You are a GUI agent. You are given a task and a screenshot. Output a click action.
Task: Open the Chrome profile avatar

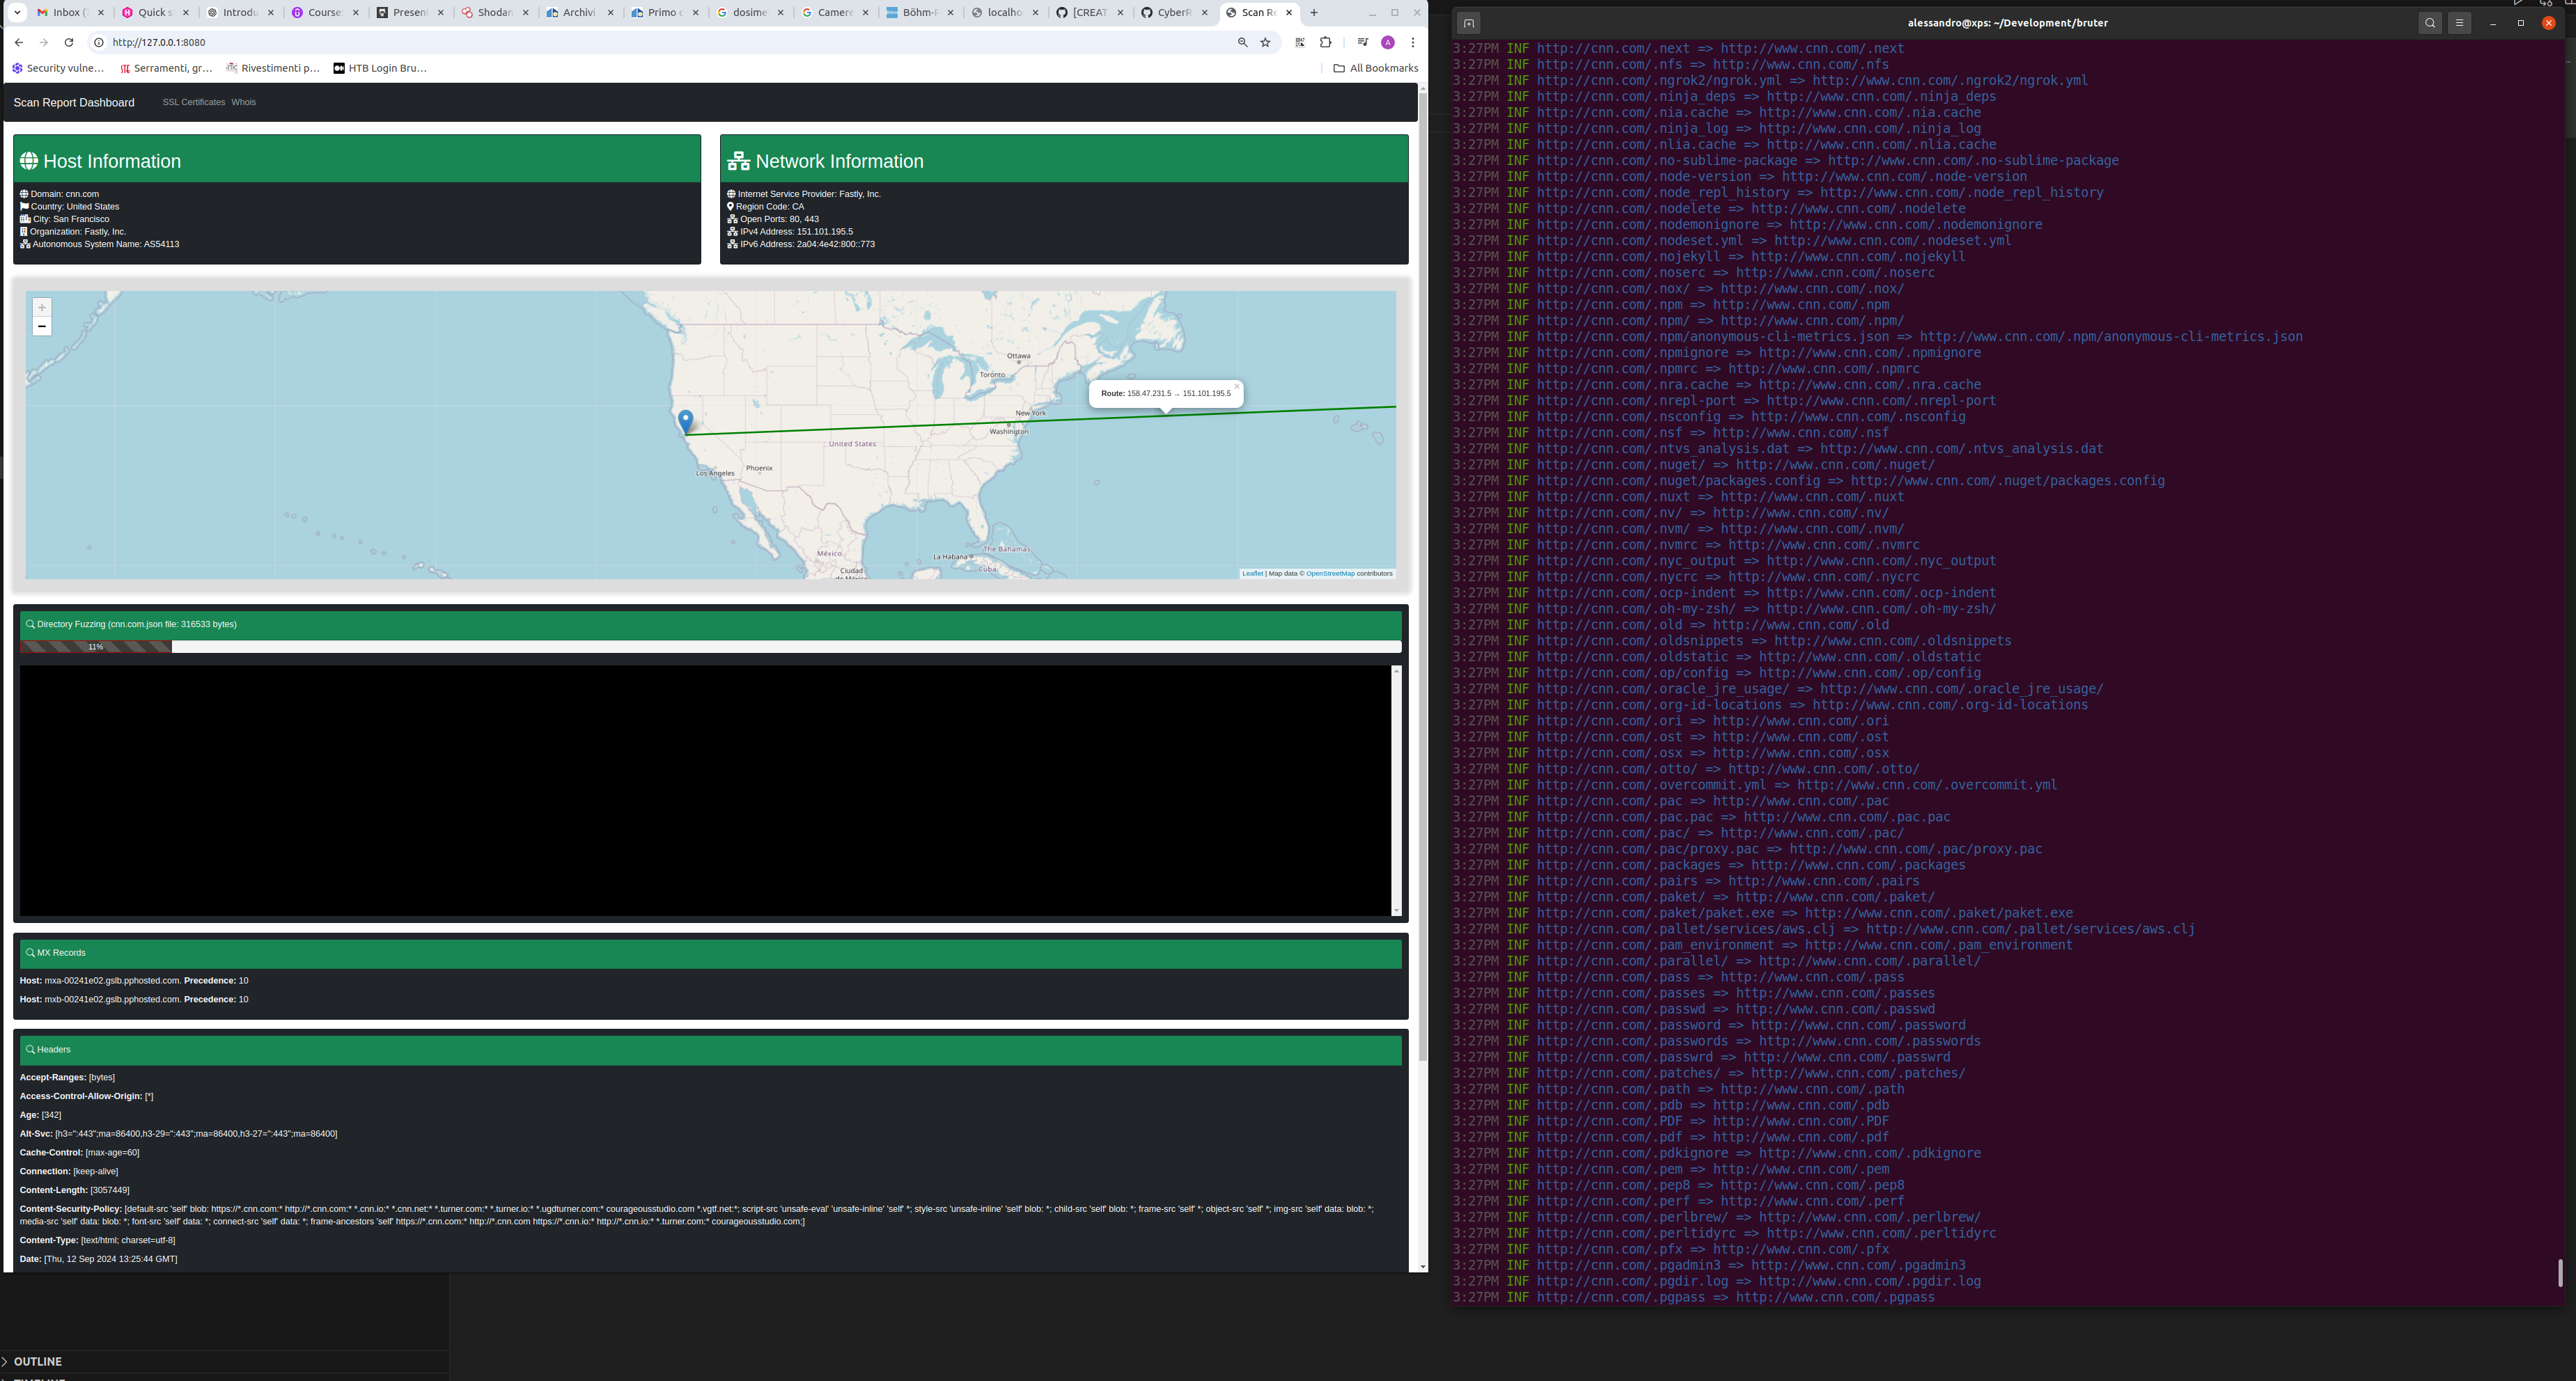[x=1388, y=42]
